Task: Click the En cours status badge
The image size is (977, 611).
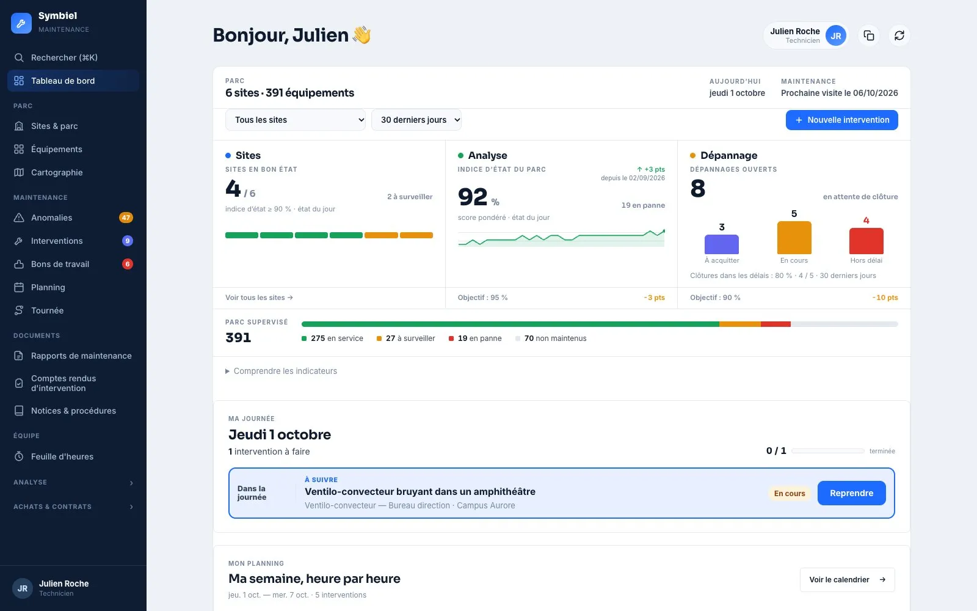Action: click(x=790, y=494)
